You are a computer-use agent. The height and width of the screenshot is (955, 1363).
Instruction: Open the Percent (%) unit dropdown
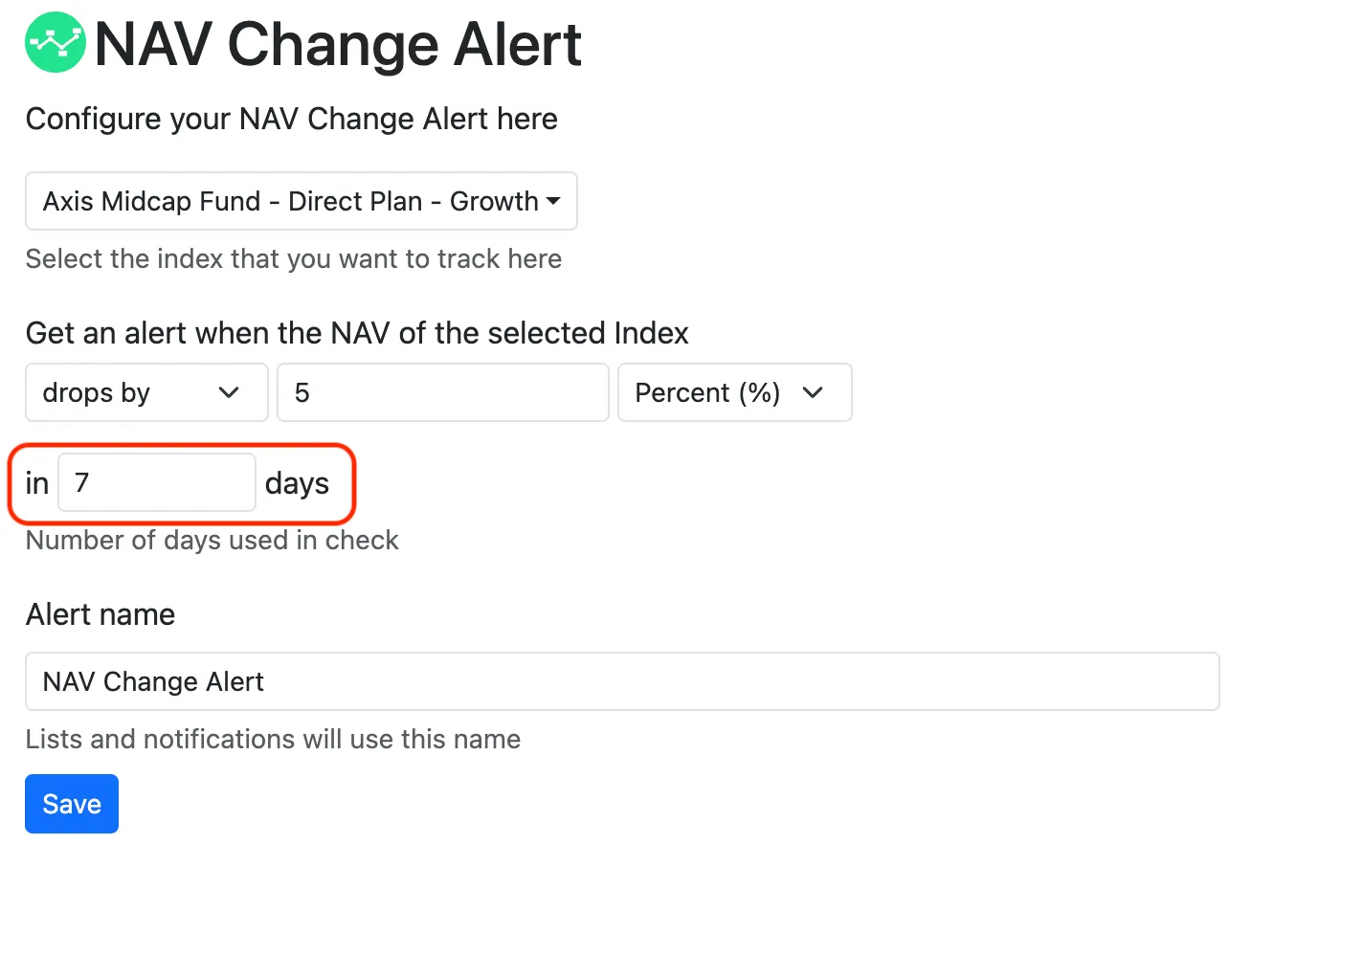tap(735, 392)
